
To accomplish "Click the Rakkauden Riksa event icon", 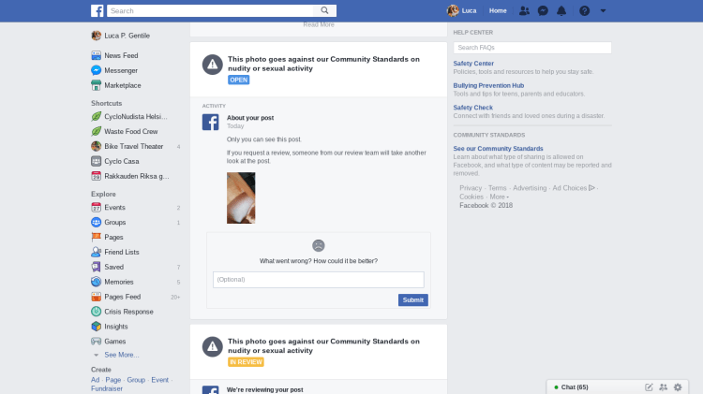I will pos(96,176).
